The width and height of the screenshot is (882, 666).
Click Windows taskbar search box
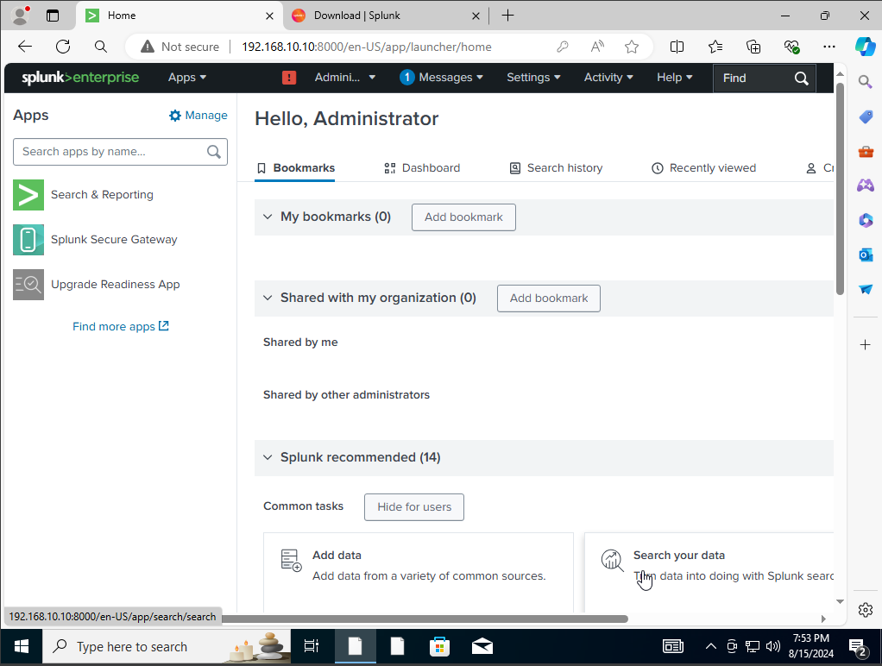coord(167,647)
